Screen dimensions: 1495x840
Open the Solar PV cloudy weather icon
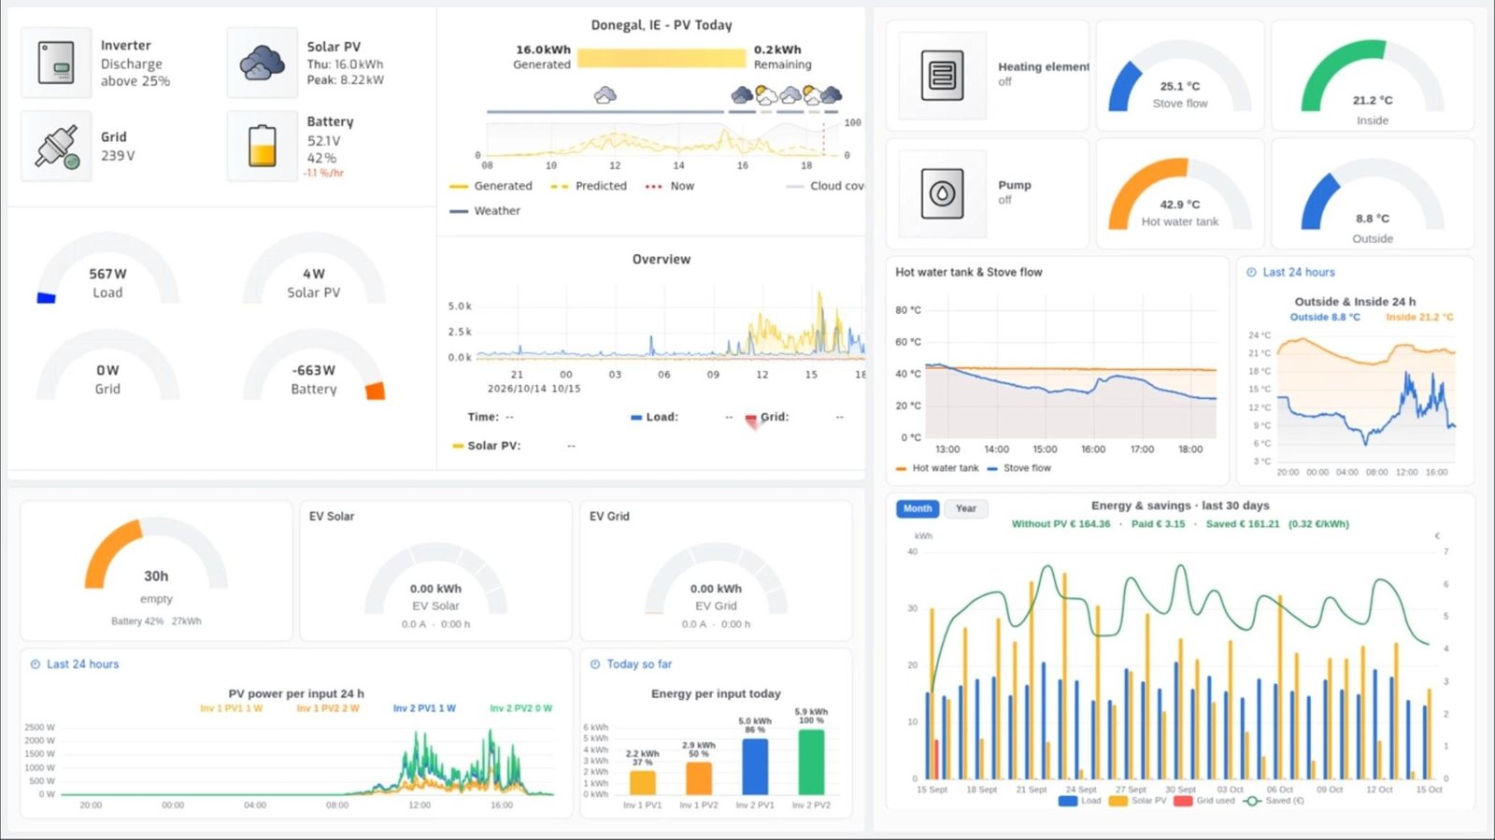coord(263,63)
